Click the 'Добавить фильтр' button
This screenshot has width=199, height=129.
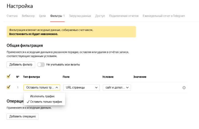(x=21, y=64)
